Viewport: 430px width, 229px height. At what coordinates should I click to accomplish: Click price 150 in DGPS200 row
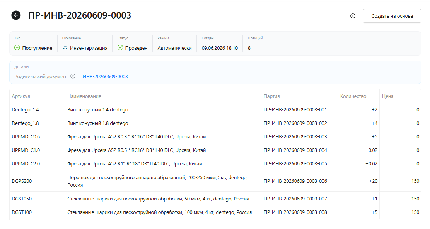point(415,181)
